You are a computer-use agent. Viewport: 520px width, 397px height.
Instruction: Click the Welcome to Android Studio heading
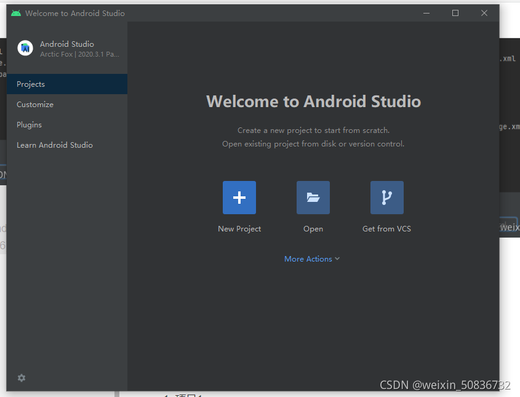click(313, 102)
